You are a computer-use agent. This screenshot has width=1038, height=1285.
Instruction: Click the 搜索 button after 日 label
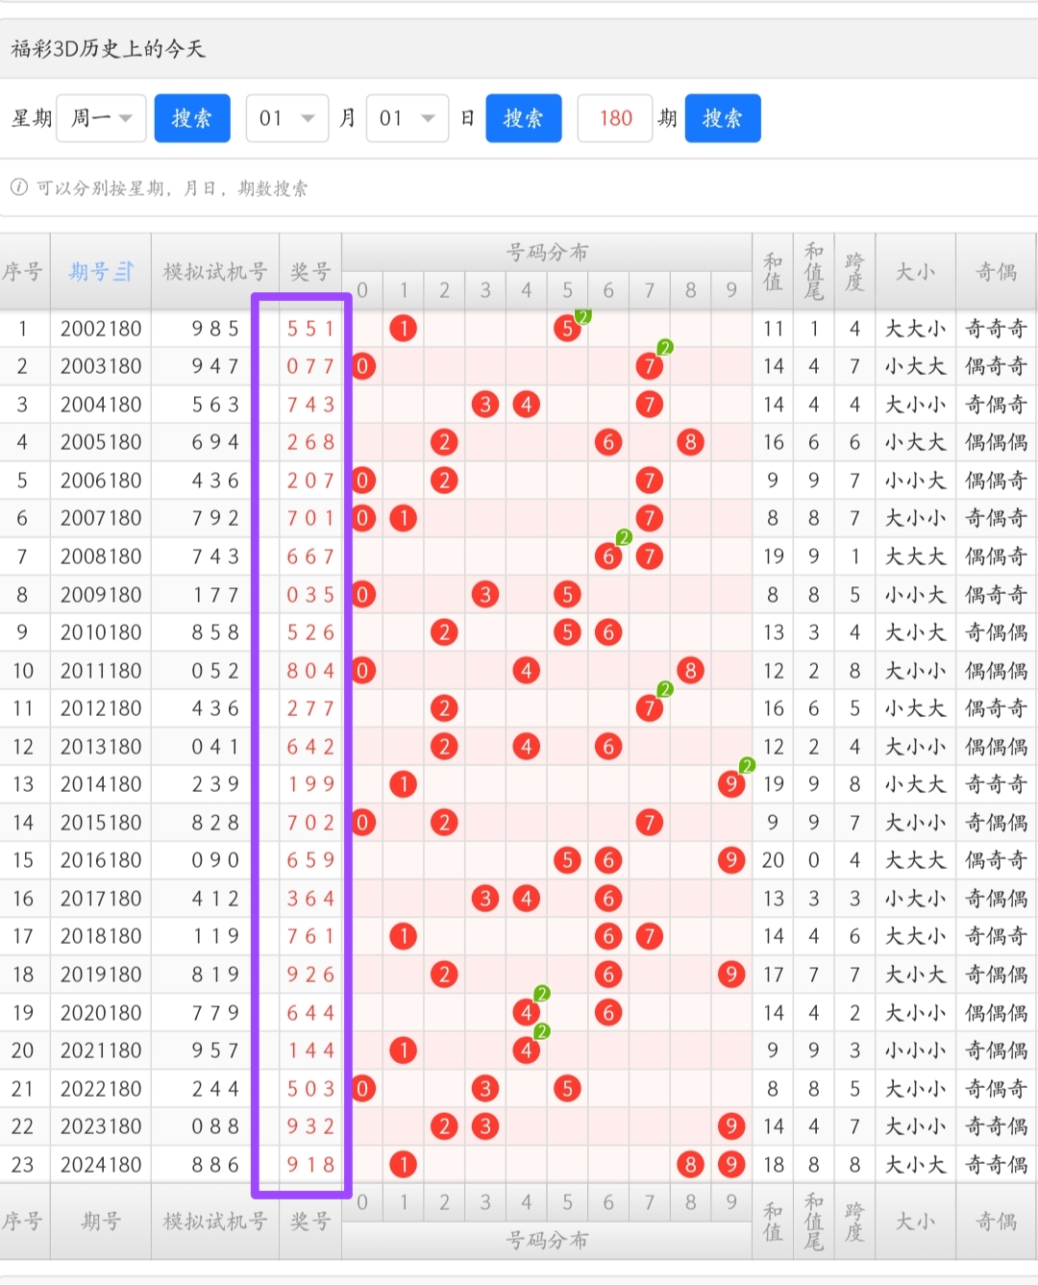coord(524,118)
